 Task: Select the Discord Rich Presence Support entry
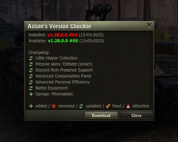click(x=64, y=70)
